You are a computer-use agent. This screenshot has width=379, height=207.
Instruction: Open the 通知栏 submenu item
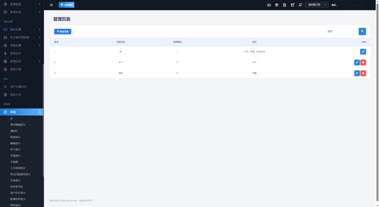pos(14,131)
